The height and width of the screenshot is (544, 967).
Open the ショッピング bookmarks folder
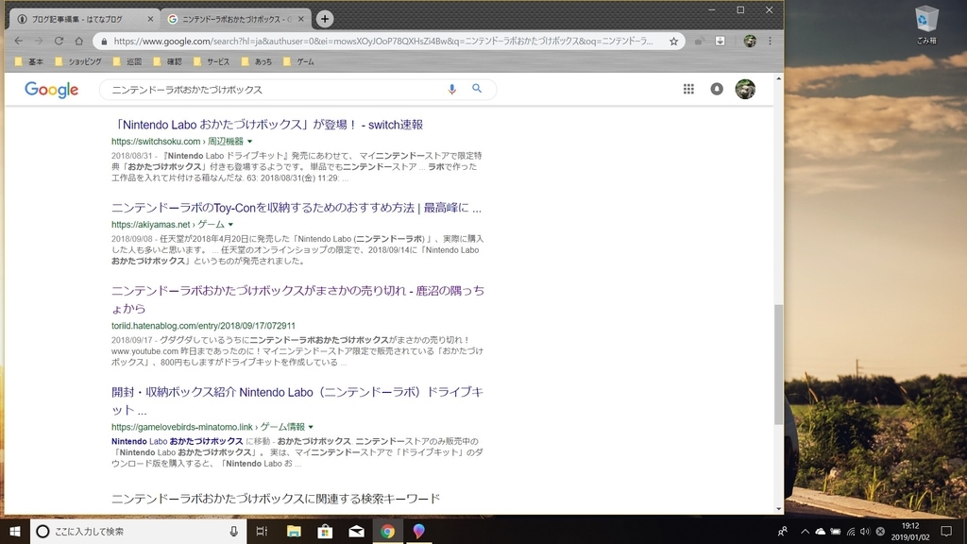(x=78, y=61)
